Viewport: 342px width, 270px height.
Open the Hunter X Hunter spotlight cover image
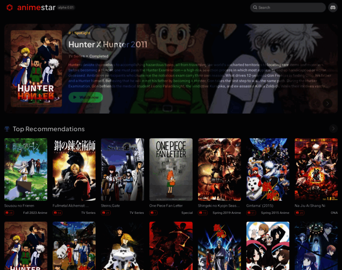36,68
